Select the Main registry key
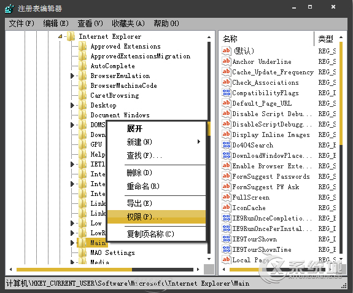The image size is (353, 293). 98,243
